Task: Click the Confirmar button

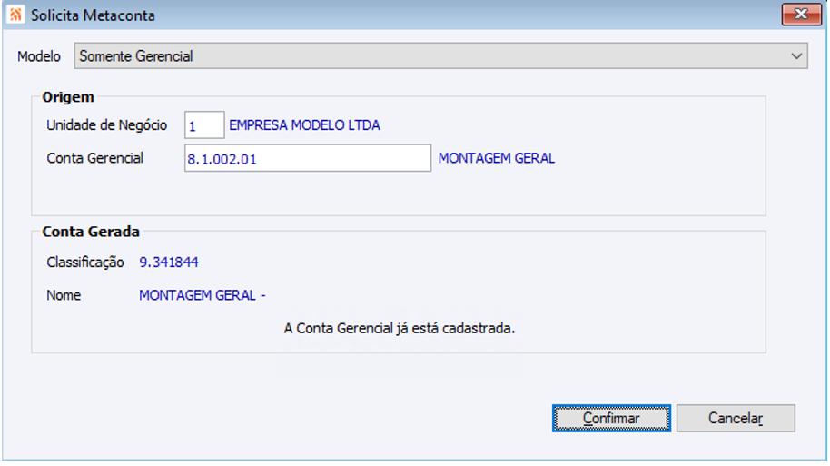Action: click(x=611, y=419)
